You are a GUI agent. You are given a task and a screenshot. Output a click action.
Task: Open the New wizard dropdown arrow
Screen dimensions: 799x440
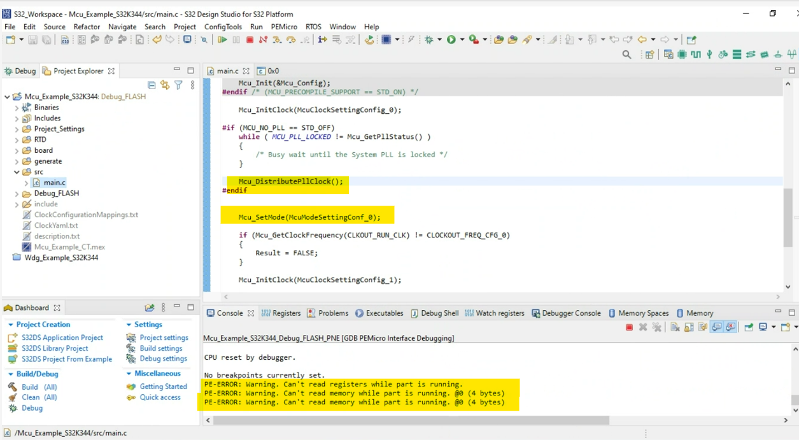(21, 39)
